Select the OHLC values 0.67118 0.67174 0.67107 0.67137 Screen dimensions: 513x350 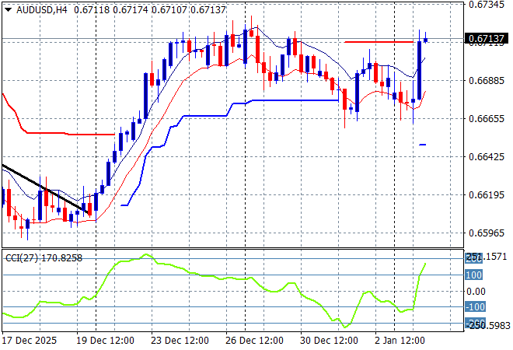pyautogui.click(x=150, y=10)
